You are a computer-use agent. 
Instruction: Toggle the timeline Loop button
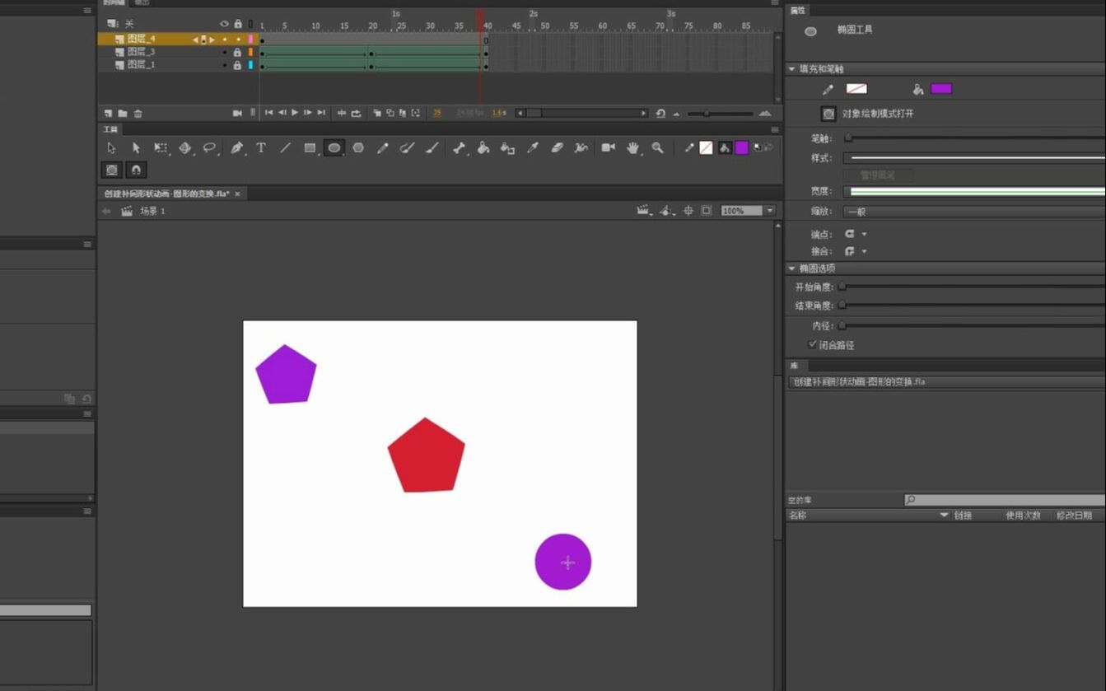pyautogui.click(x=356, y=113)
